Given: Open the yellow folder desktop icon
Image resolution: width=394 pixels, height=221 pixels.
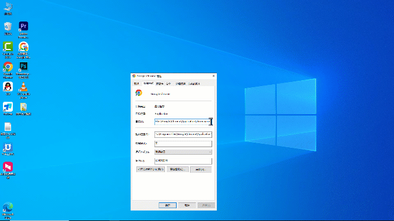Looking at the screenshot, I should pos(23,109).
